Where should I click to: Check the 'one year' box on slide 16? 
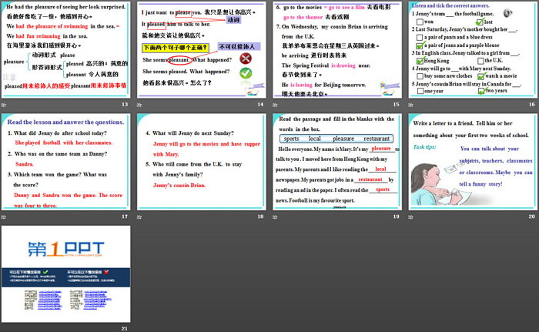pyautogui.click(x=420, y=91)
